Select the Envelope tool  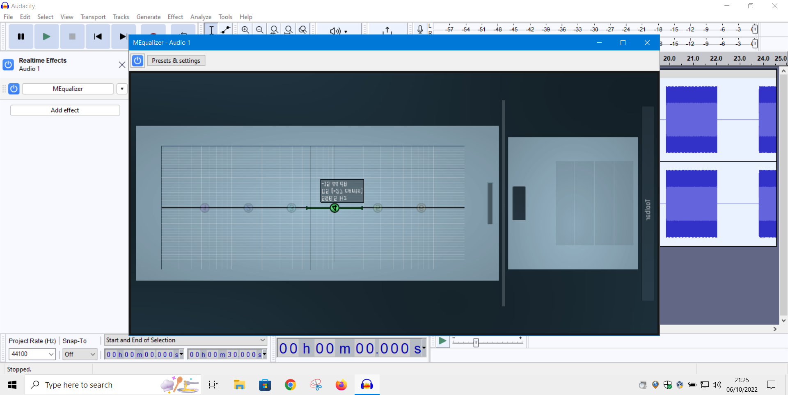[225, 30]
